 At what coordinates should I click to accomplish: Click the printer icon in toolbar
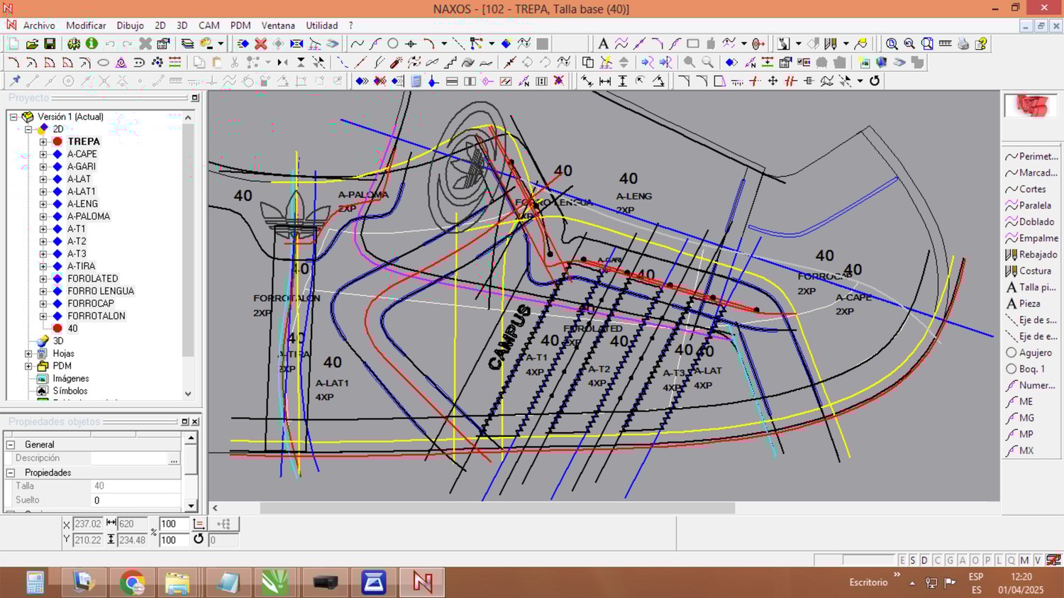coord(963,44)
